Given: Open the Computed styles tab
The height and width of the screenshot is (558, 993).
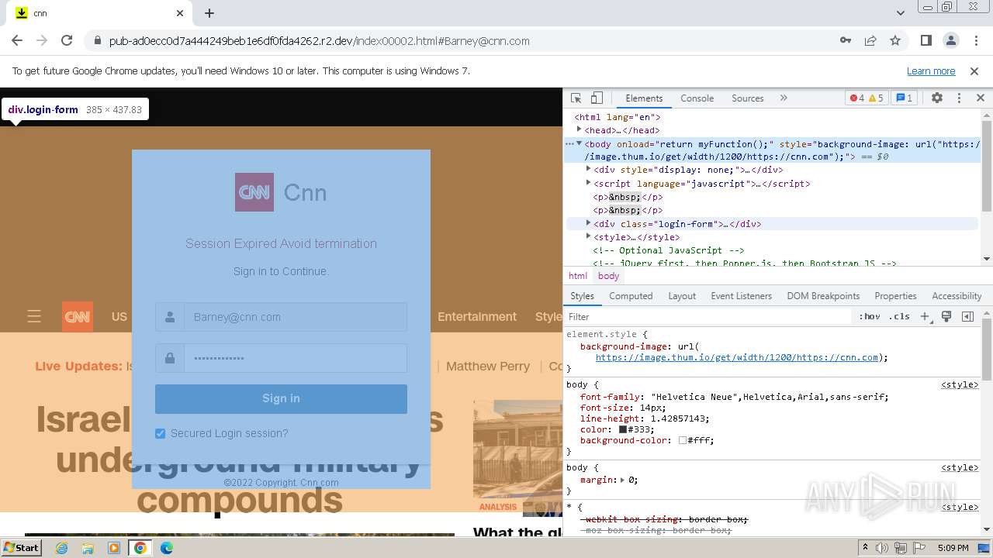Looking at the screenshot, I should [631, 296].
